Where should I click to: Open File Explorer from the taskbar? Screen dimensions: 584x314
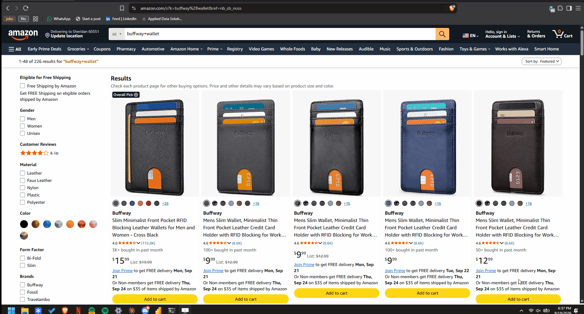pyautogui.click(x=25, y=310)
